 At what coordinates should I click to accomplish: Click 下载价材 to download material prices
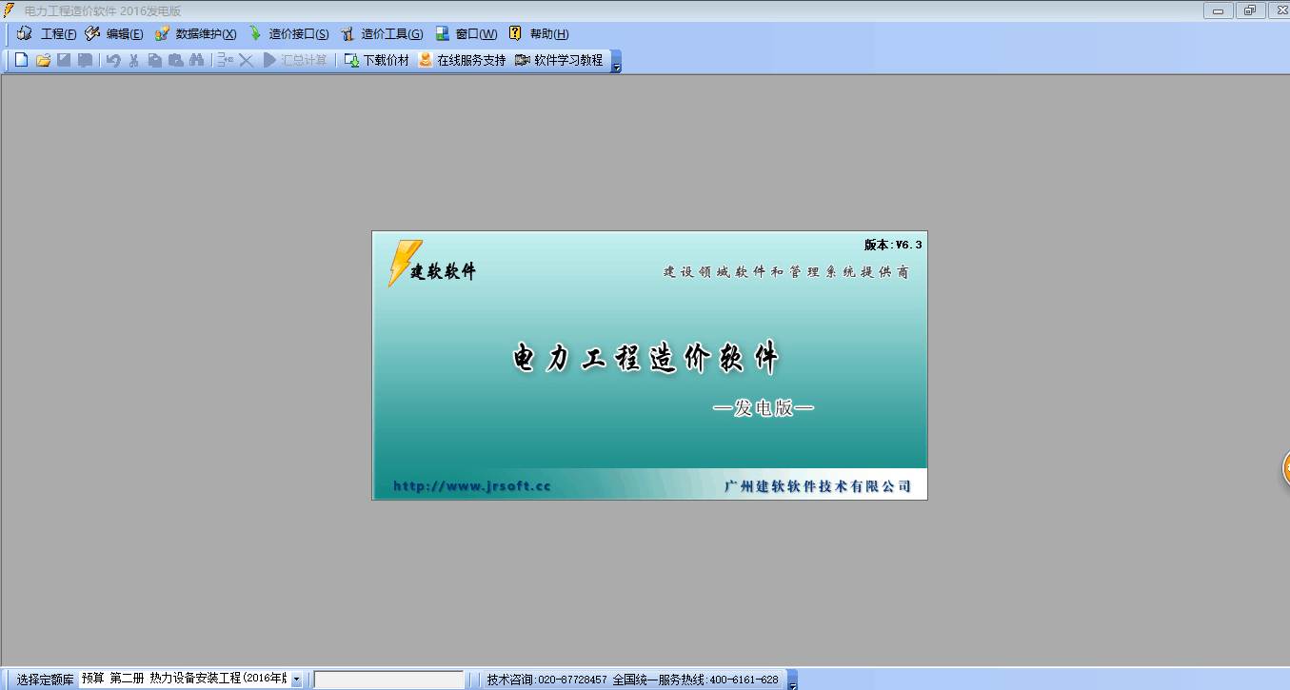(x=376, y=60)
